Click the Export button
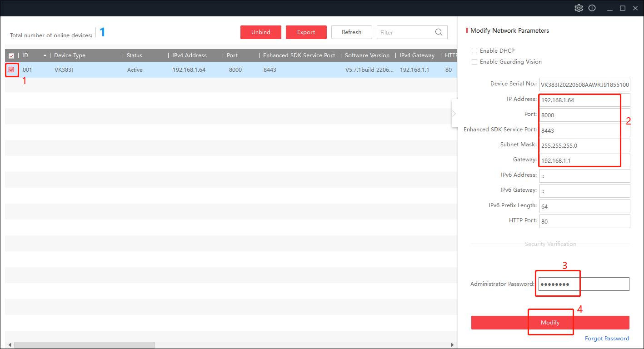This screenshot has width=644, height=349. pos(306,32)
